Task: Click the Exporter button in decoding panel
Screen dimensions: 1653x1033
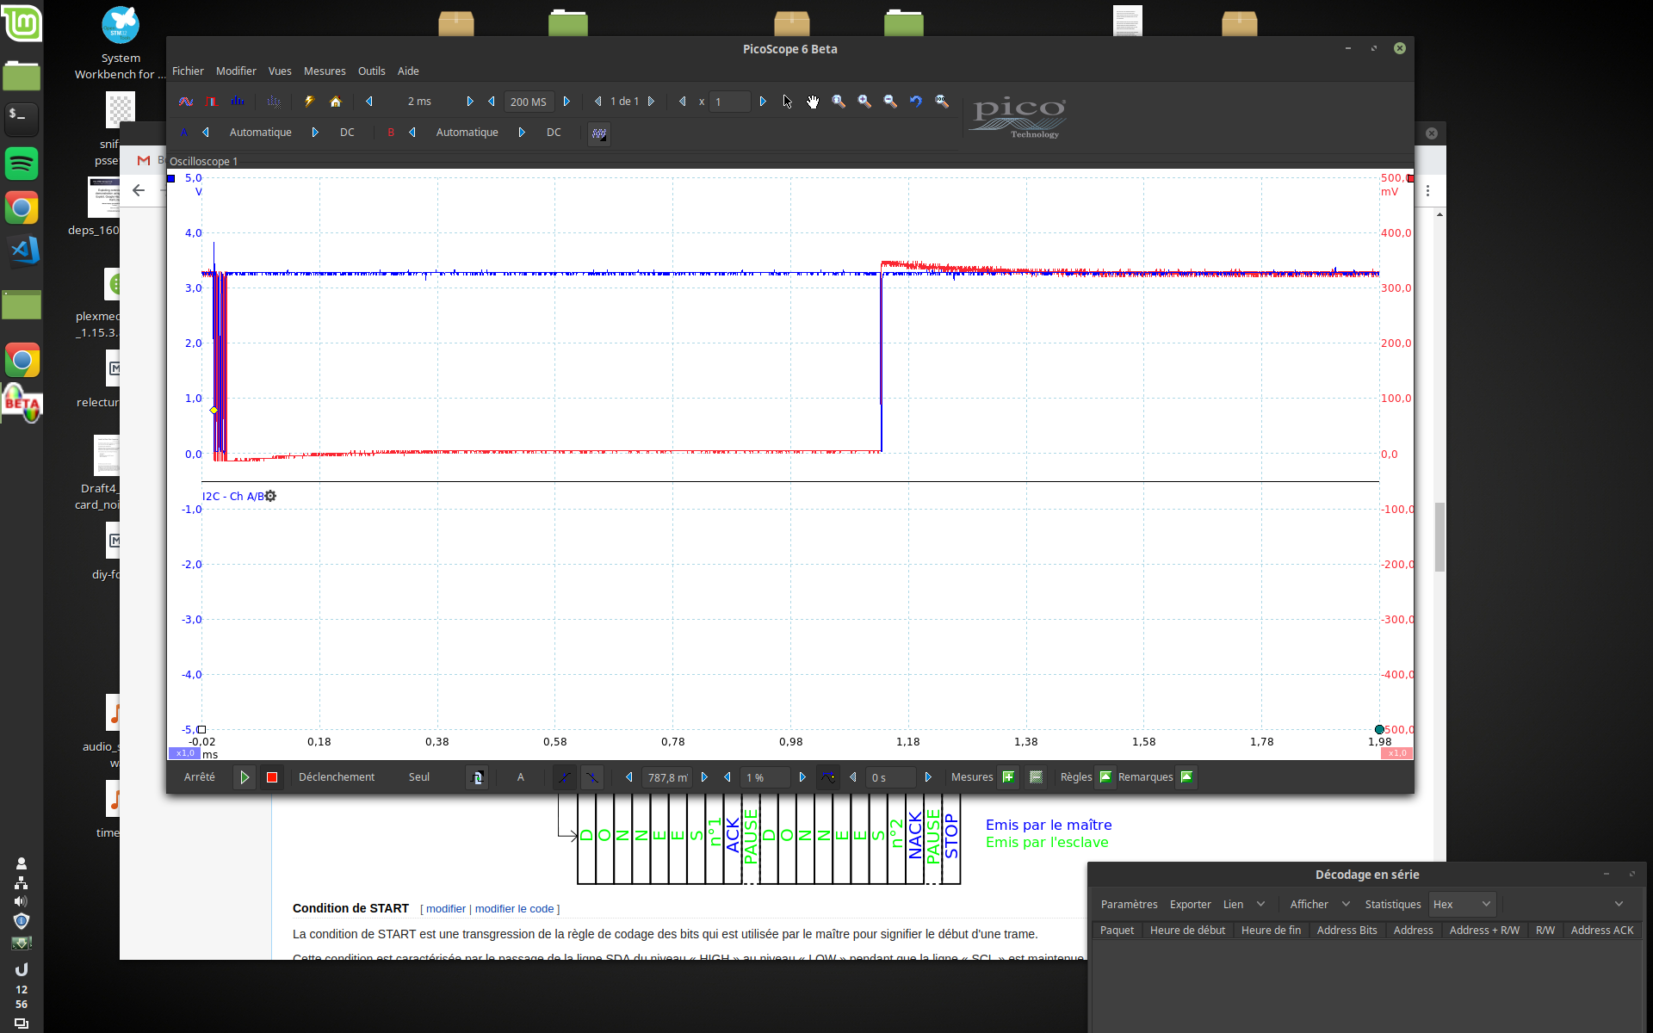Action: (x=1190, y=905)
